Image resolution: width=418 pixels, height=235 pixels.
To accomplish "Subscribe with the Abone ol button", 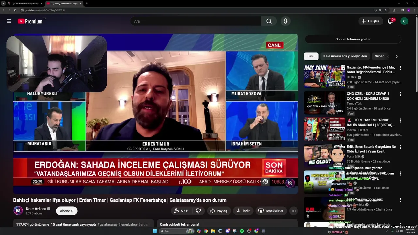I will 67,211.
